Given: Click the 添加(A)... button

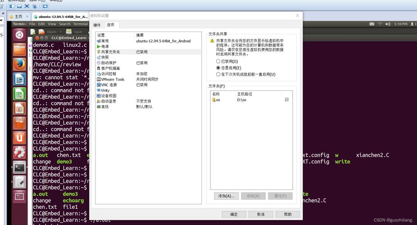Looking at the screenshot, I should pyautogui.click(x=226, y=196).
